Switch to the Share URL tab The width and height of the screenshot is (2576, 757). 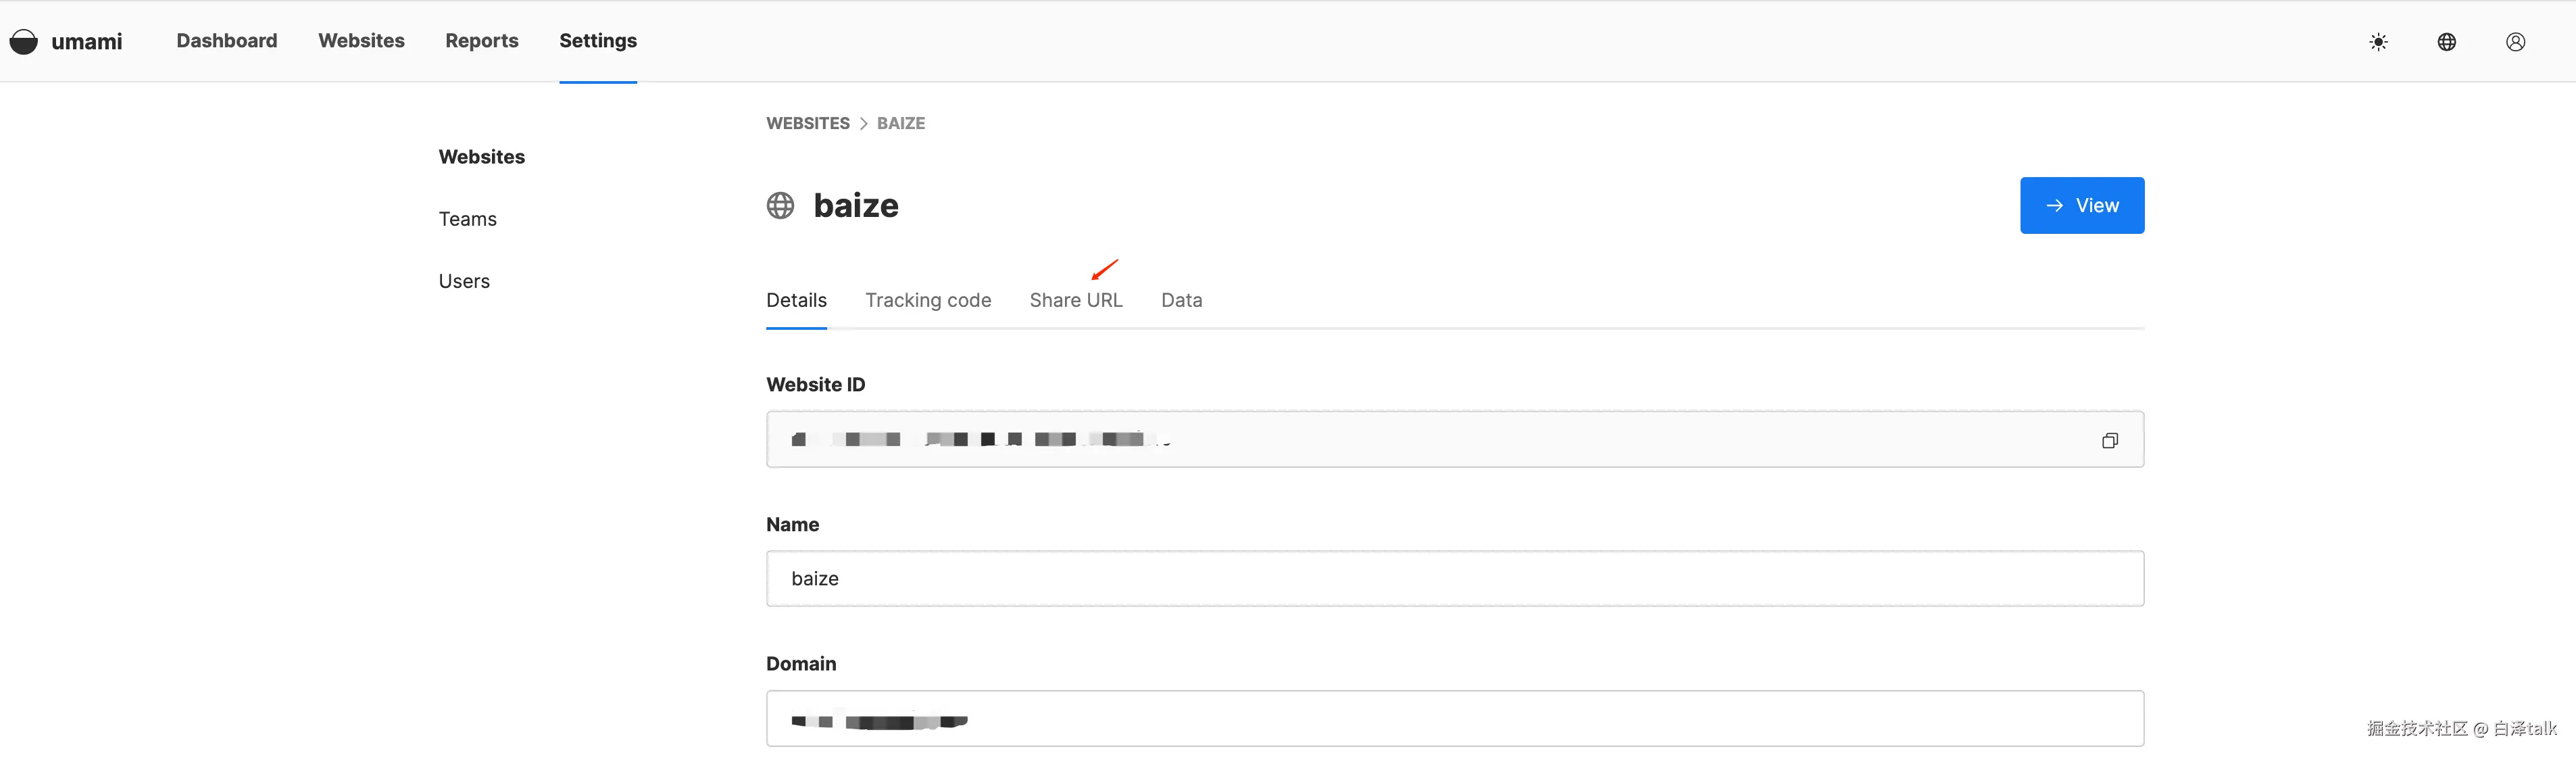coord(1075,300)
